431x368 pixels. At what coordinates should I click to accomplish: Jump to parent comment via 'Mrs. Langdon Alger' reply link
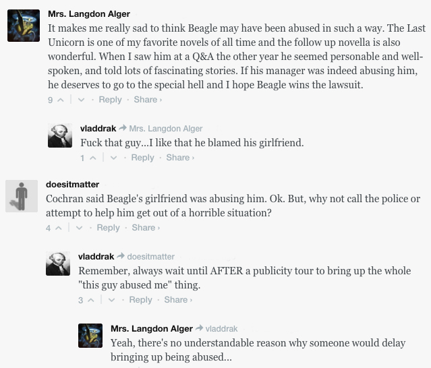point(166,129)
